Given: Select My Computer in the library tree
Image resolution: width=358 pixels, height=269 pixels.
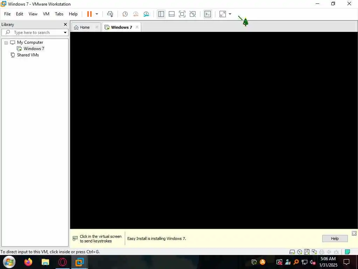Looking at the screenshot, I should pos(30,42).
